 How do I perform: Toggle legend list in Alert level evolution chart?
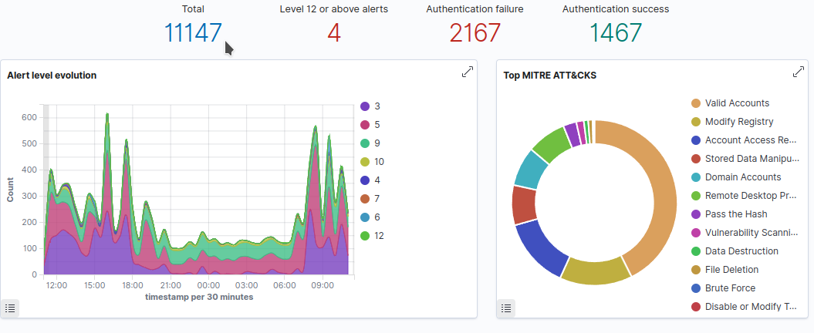pos(10,308)
